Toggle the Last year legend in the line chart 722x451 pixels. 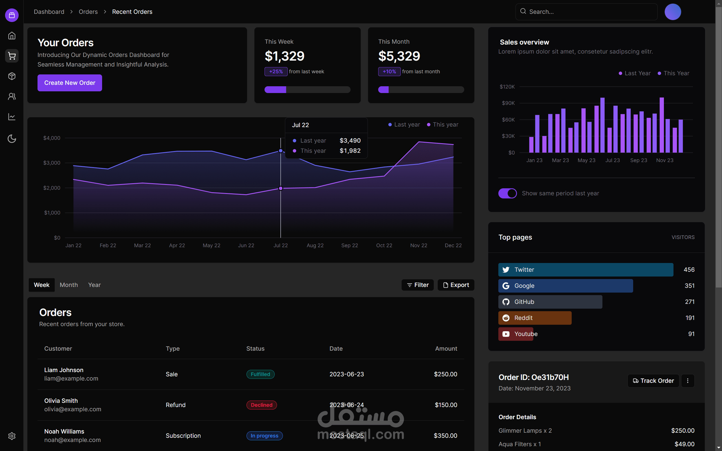pyautogui.click(x=404, y=125)
